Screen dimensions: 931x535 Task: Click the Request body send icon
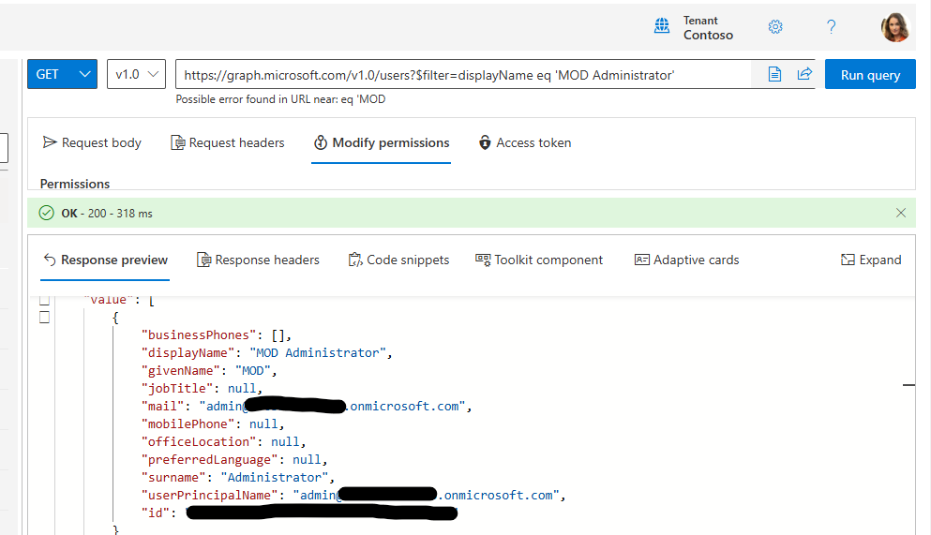(x=50, y=142)
